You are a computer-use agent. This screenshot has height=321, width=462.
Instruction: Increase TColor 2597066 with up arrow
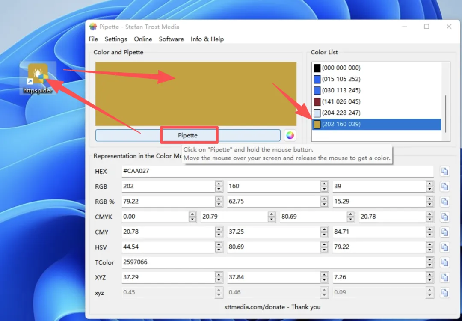429,259
